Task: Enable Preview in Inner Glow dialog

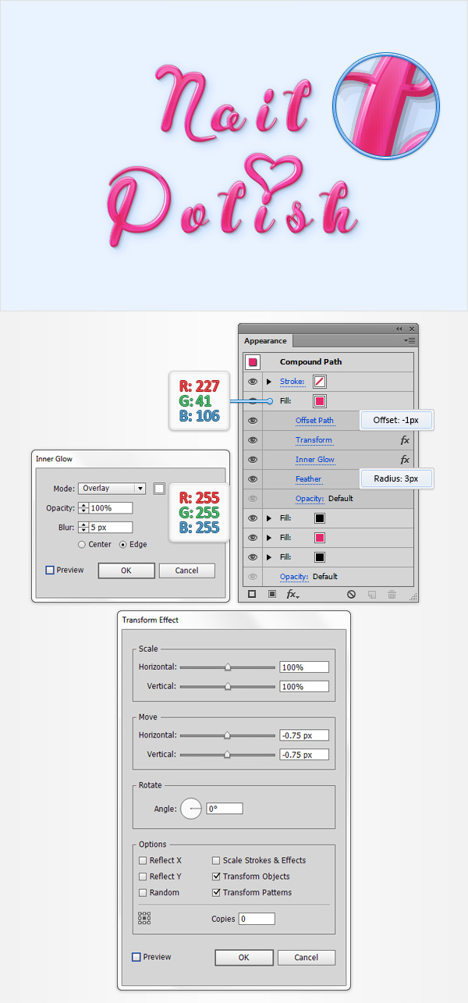Action: click(x=50, y=570)
